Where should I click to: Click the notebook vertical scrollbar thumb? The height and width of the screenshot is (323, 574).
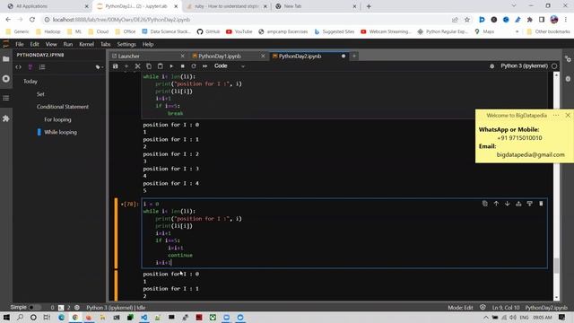coord(556,266)
